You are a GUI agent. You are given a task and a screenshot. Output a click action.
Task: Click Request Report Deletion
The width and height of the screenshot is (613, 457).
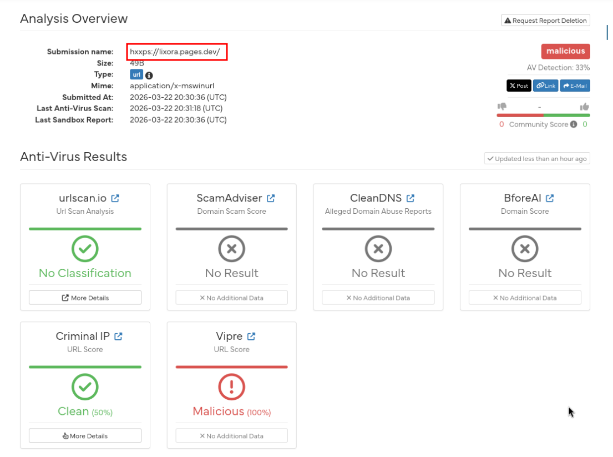tap(545, 20)
